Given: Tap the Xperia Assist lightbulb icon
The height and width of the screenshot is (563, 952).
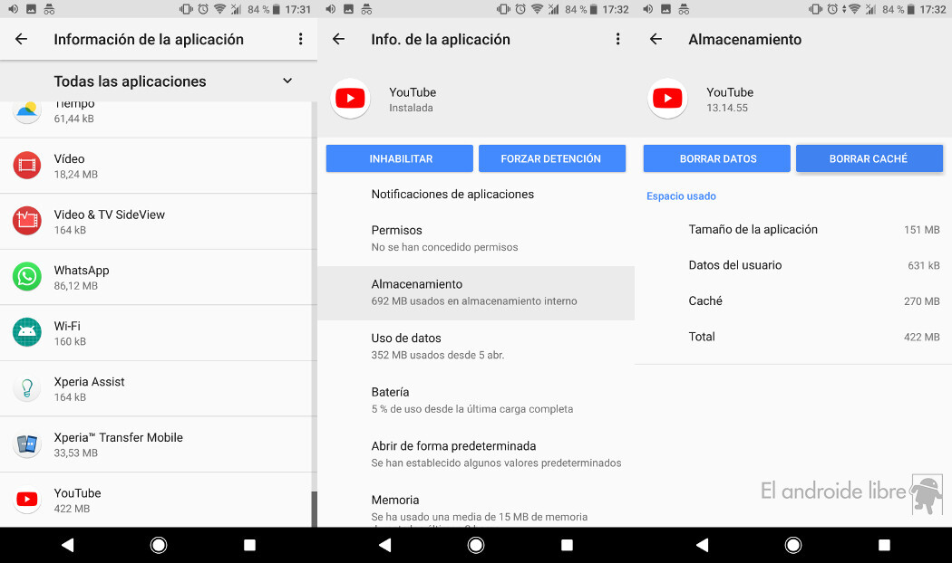Looking at the screenshot, I should [26, 388].
